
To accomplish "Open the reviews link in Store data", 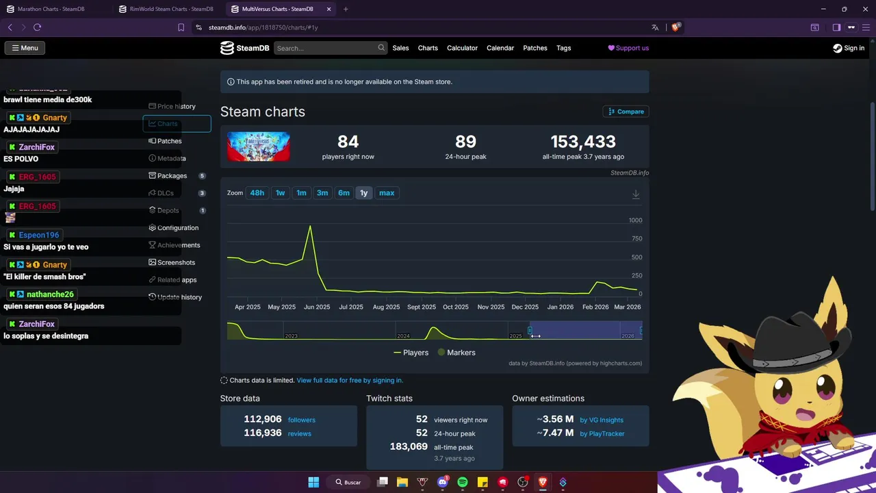I will click(300, 433).
